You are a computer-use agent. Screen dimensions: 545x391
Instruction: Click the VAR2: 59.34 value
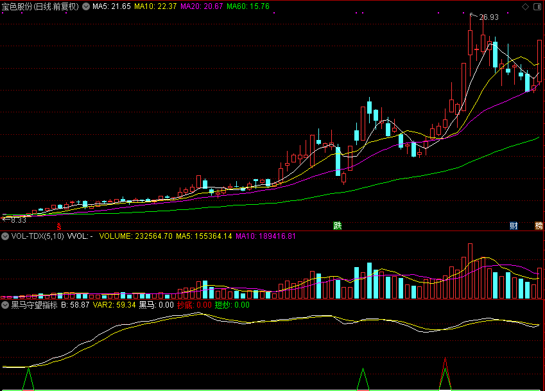tap(114, 305)
